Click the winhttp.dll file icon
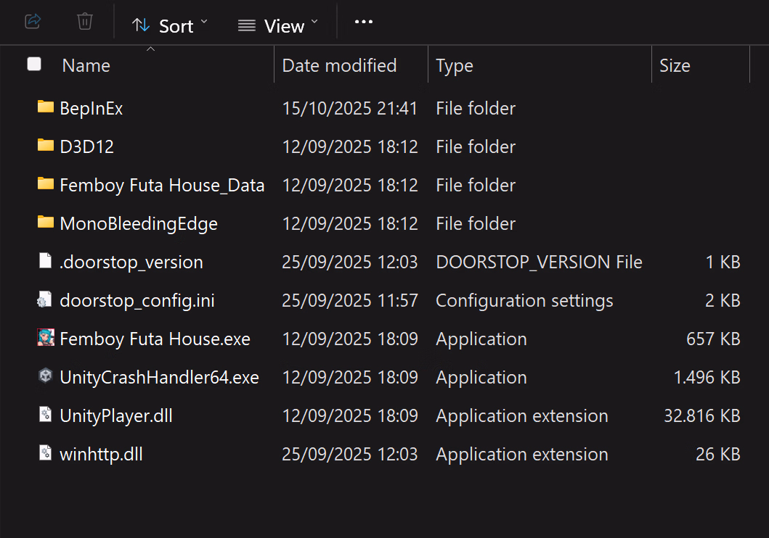The width and height of the screenshot is (769, 538). tap(46, 454)
